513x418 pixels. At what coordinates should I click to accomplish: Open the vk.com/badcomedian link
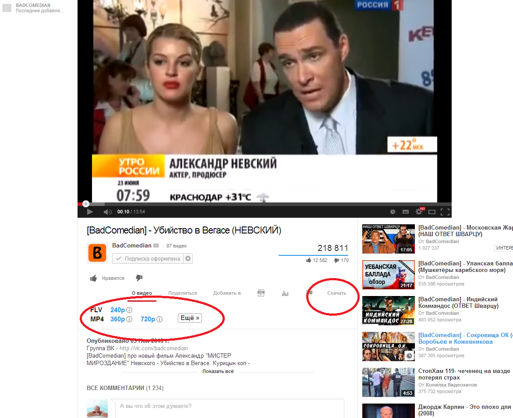coord(154,348)
